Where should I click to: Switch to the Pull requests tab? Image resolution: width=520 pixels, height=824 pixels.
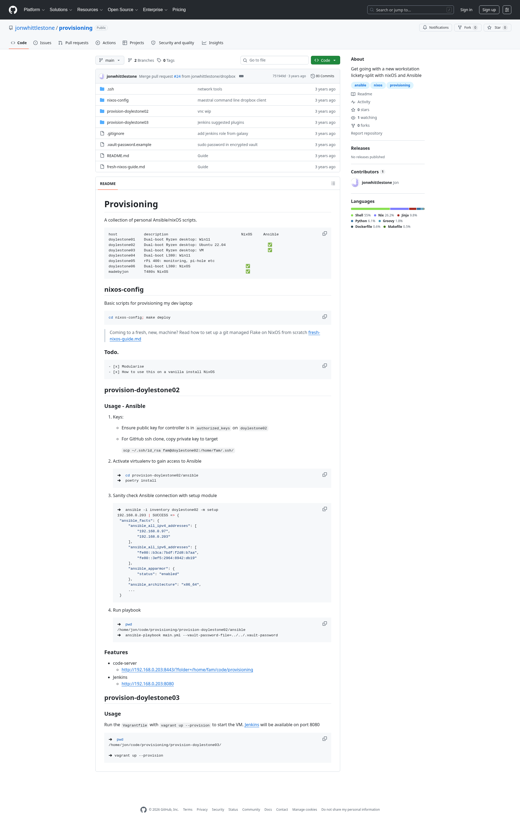(x=73, y=43)
